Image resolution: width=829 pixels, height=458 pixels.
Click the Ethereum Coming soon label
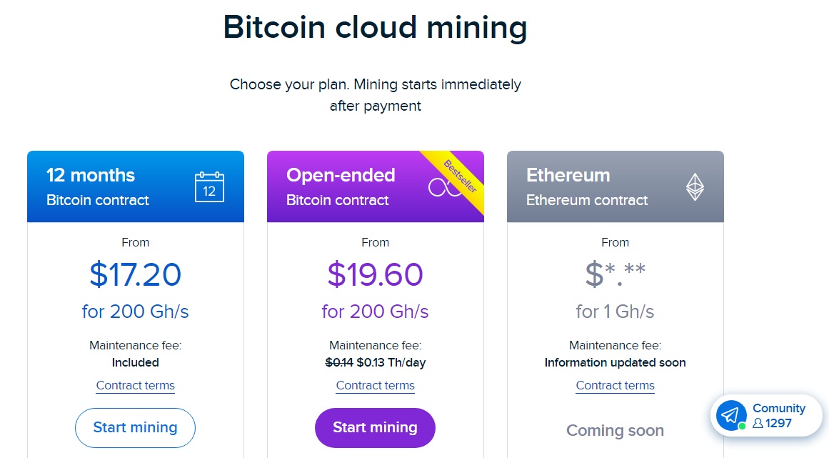click(x=616, y=431)
